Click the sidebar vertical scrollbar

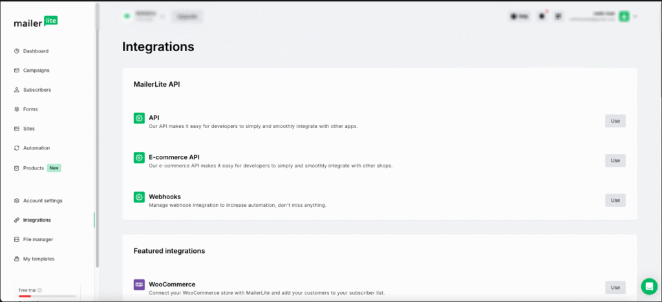pyautogui.click(x=98, y=129)
